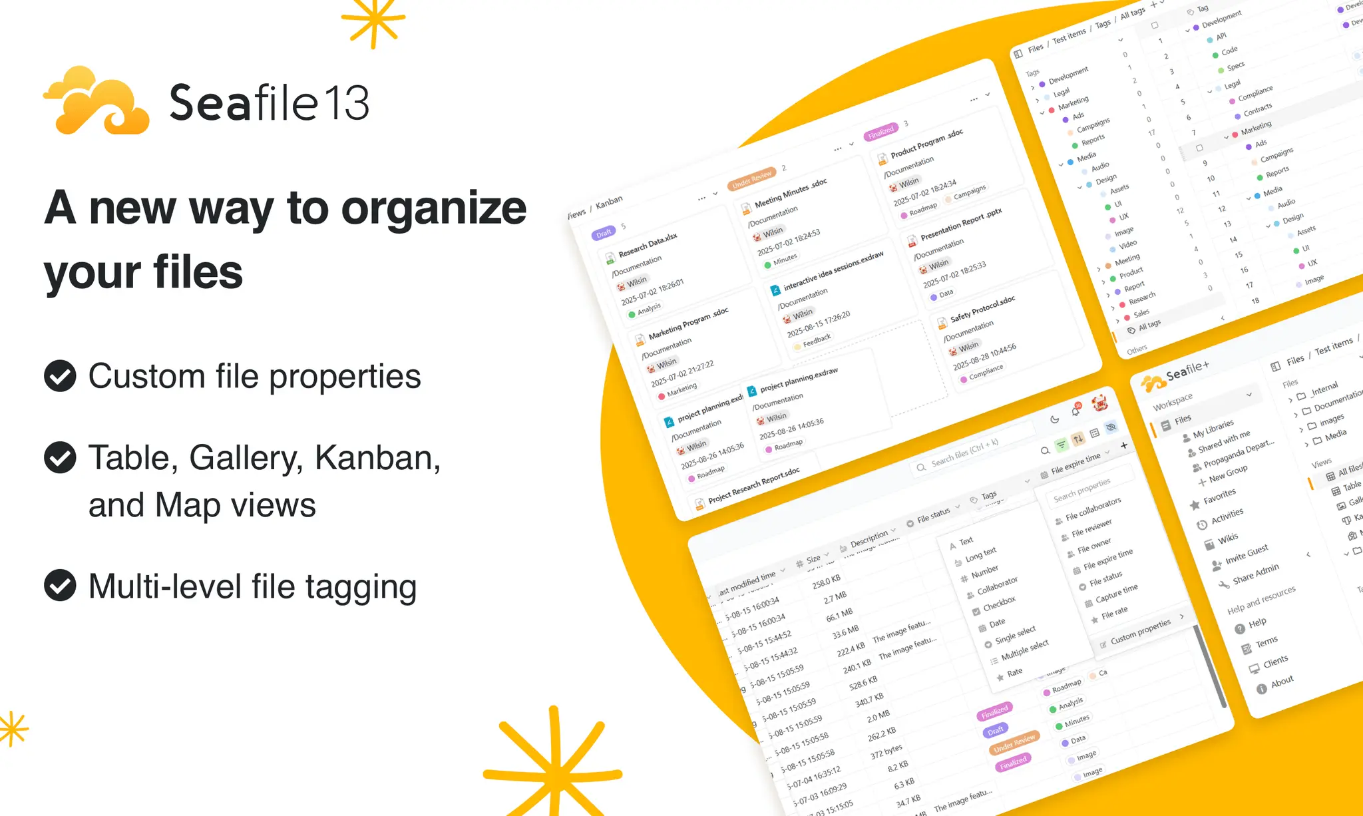Click the gray scrollbar beside Custom properties
The width and height of the screenshot is (1363, 816).
point(1209,666)
